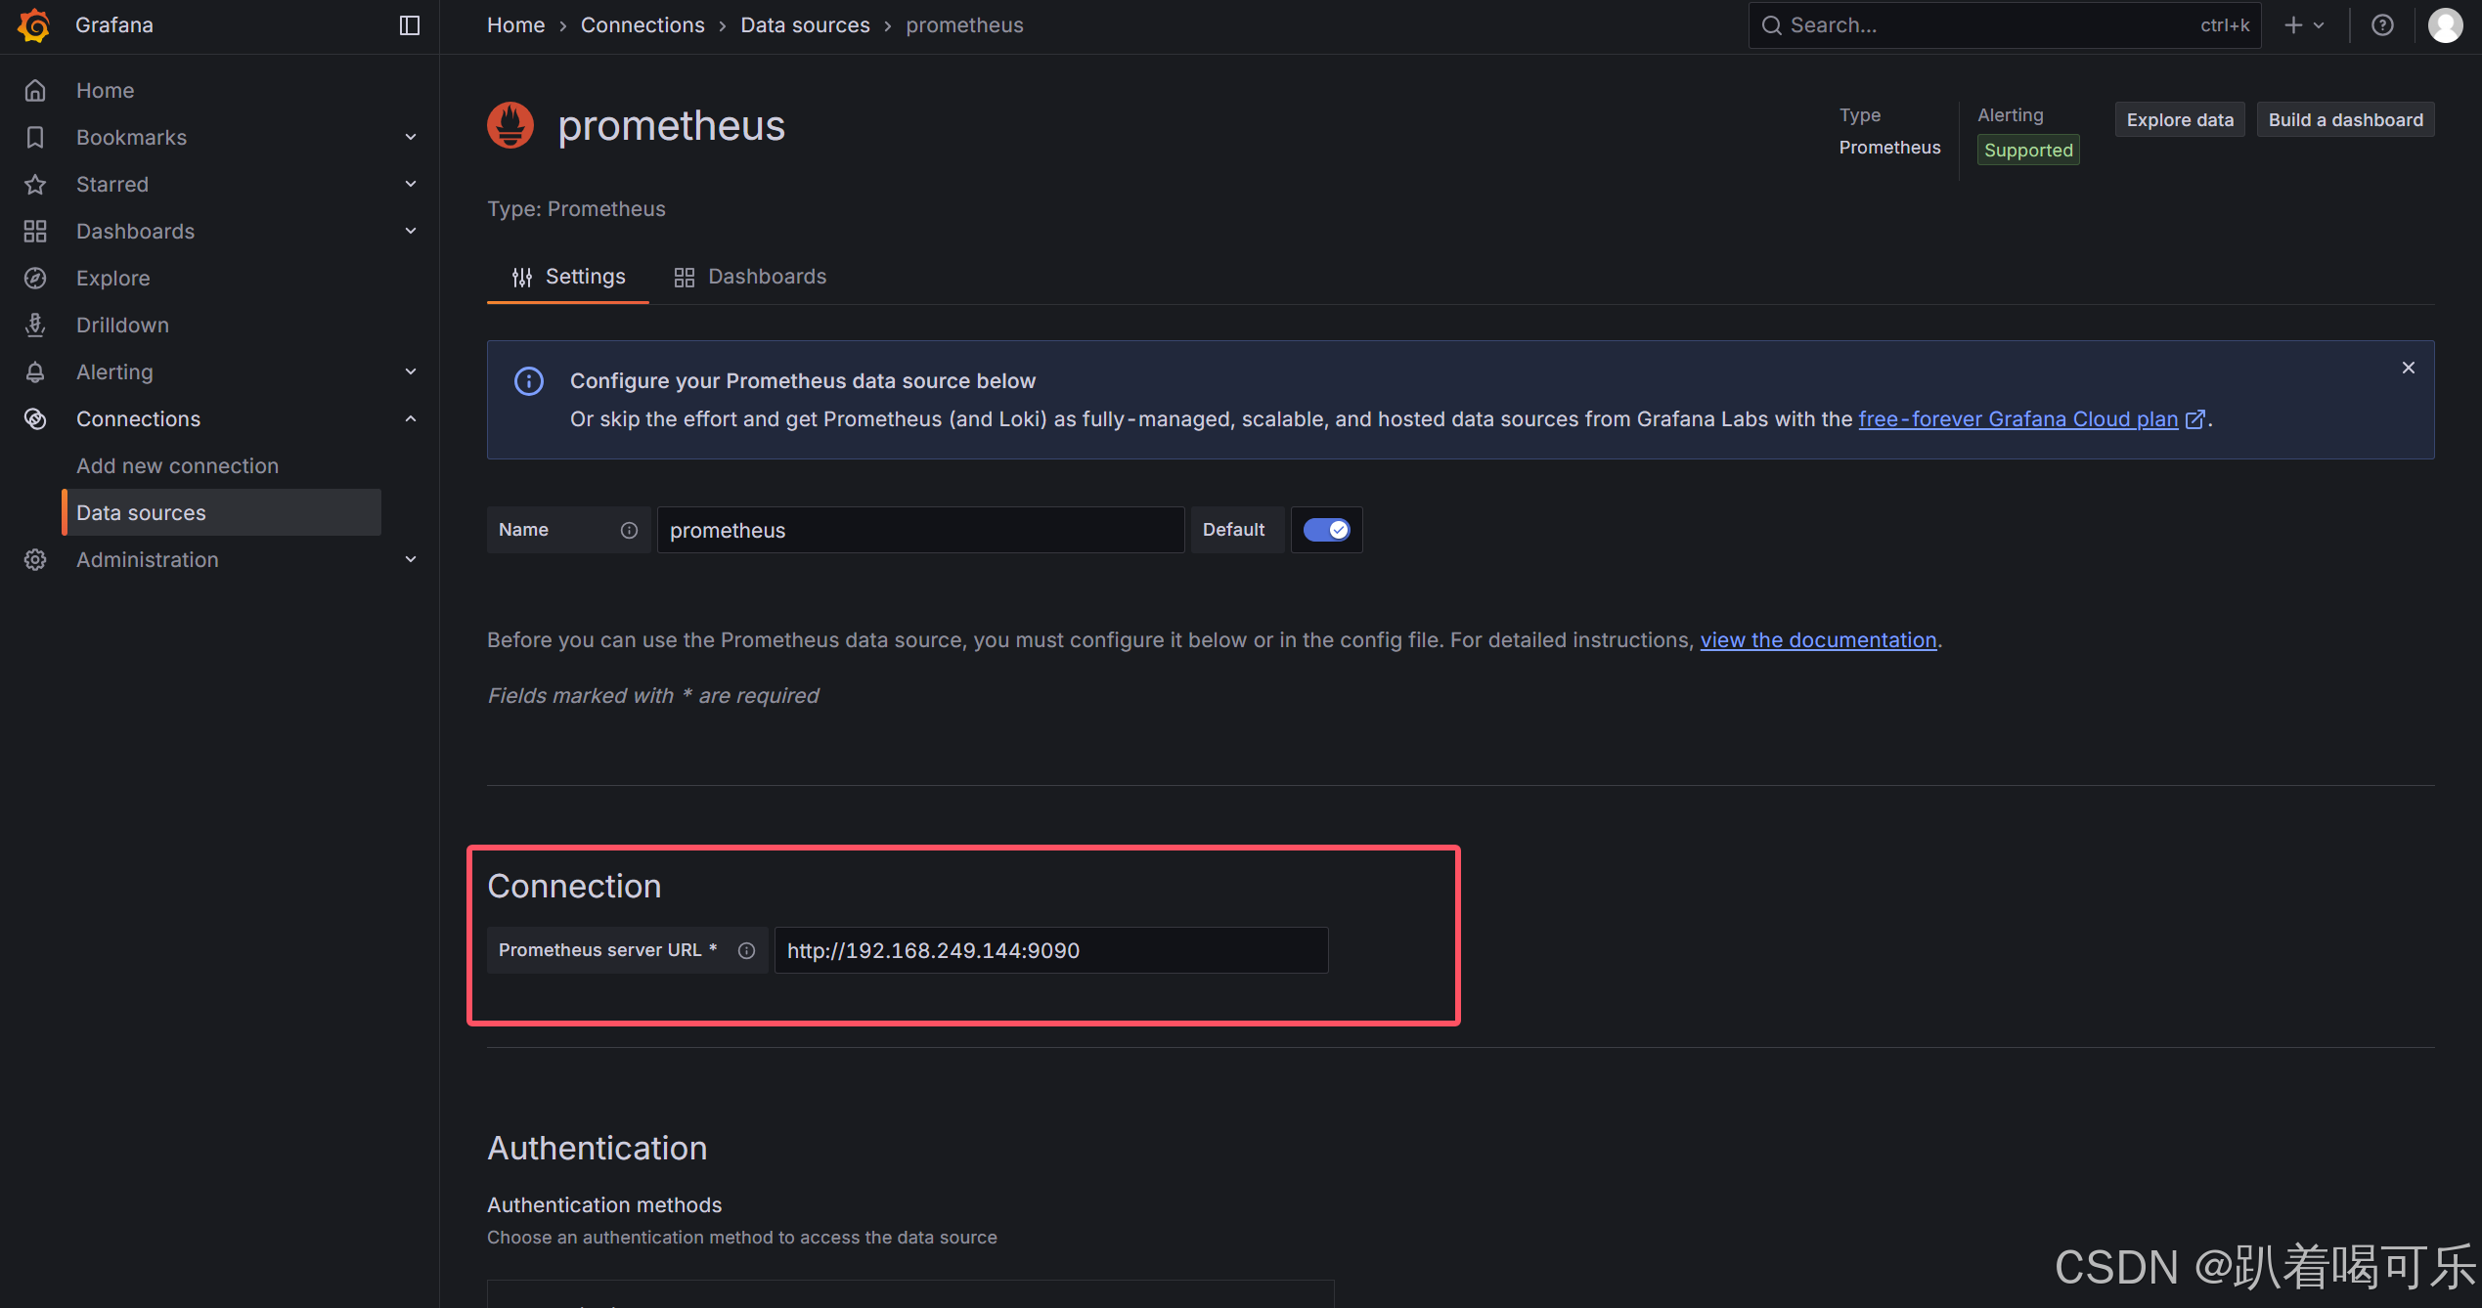
Task: Click the Search bar at top
Action: click(2004, 25)
